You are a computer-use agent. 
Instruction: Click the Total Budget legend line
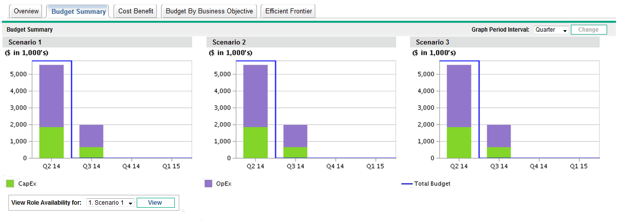coord(407,184)
